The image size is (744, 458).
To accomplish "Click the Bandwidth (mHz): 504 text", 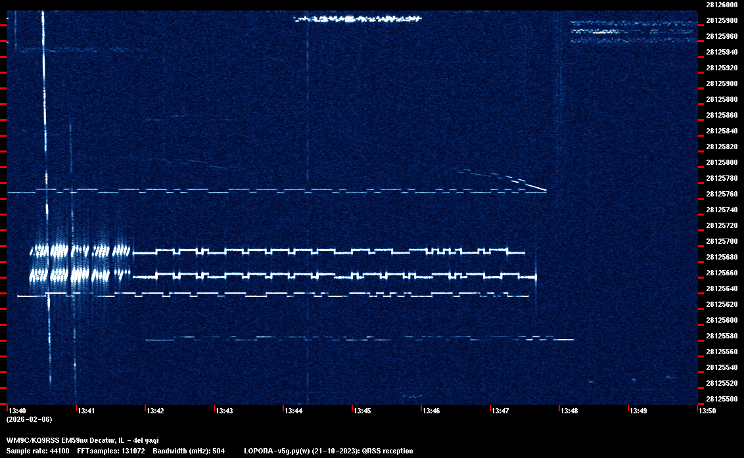I will coord(189,451).
